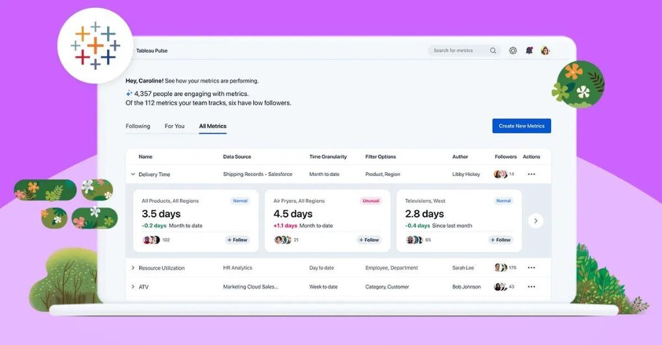The image size is (662, 345).
Task: Click the 4.5 days value
Action: [x=293, y=214]
